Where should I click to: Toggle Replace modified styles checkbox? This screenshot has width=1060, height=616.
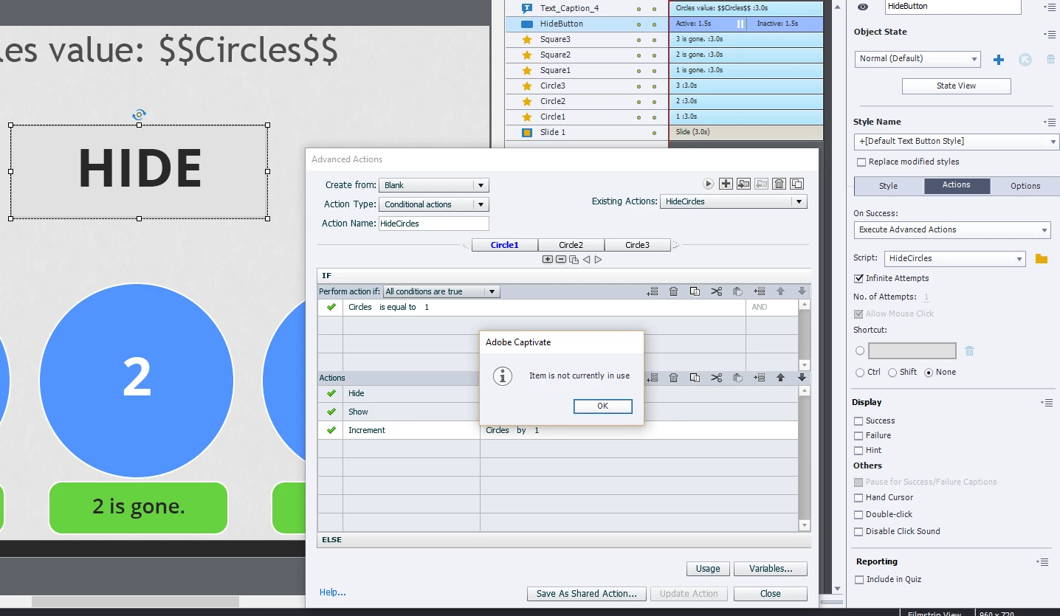click(x=861, y=162)
